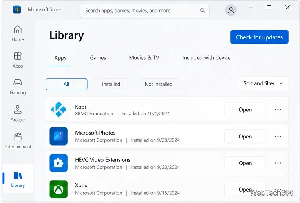Open Entertainment in the sidebar
300x203 pixels.
pyautogui.click(x=18, y=140)
